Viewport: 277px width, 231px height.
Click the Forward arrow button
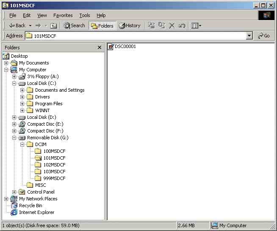click(x=38, y=25)
